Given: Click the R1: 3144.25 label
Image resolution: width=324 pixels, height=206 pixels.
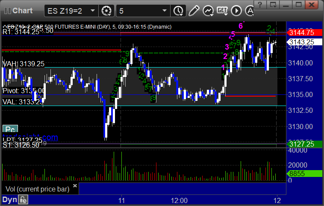Looking at the screenshot, I should coord(21,32).
